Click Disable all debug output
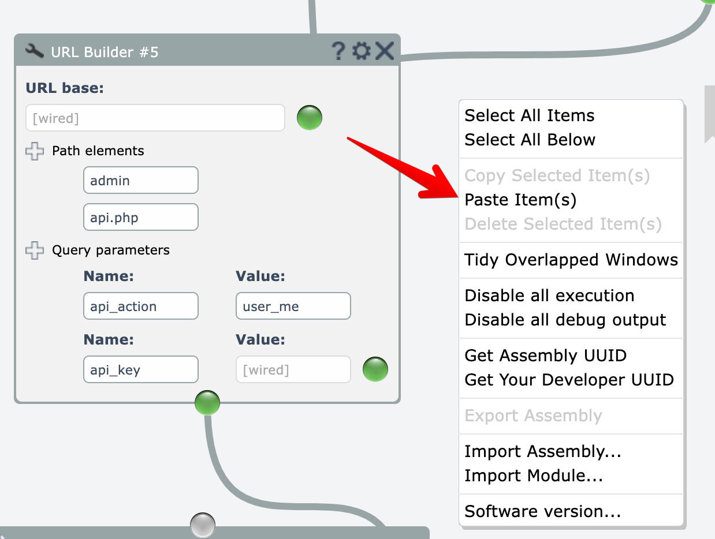 565,320
